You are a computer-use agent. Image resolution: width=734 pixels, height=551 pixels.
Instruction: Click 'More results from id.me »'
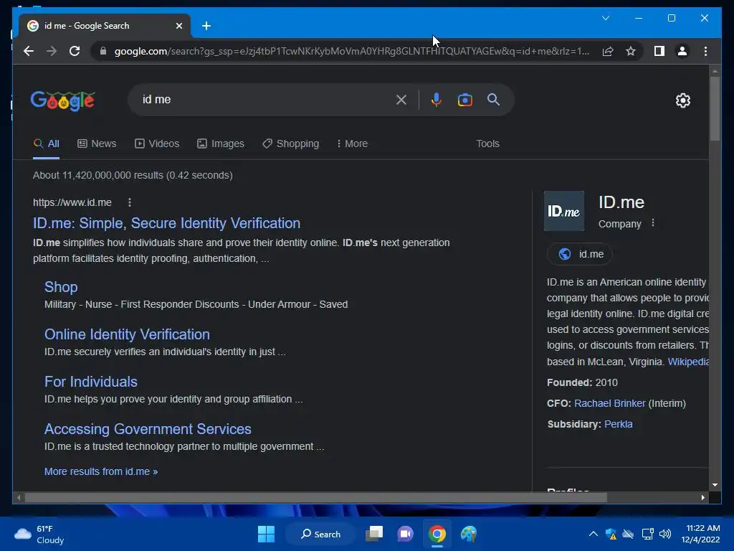point(100,471)
